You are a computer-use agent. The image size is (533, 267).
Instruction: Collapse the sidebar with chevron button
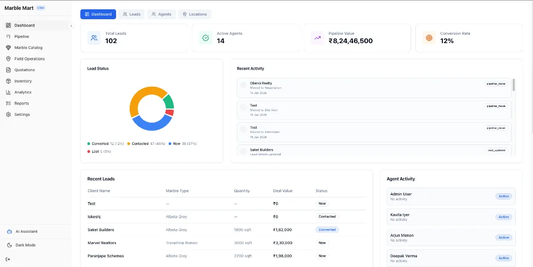pyautogui.click(x=71, y=26)
